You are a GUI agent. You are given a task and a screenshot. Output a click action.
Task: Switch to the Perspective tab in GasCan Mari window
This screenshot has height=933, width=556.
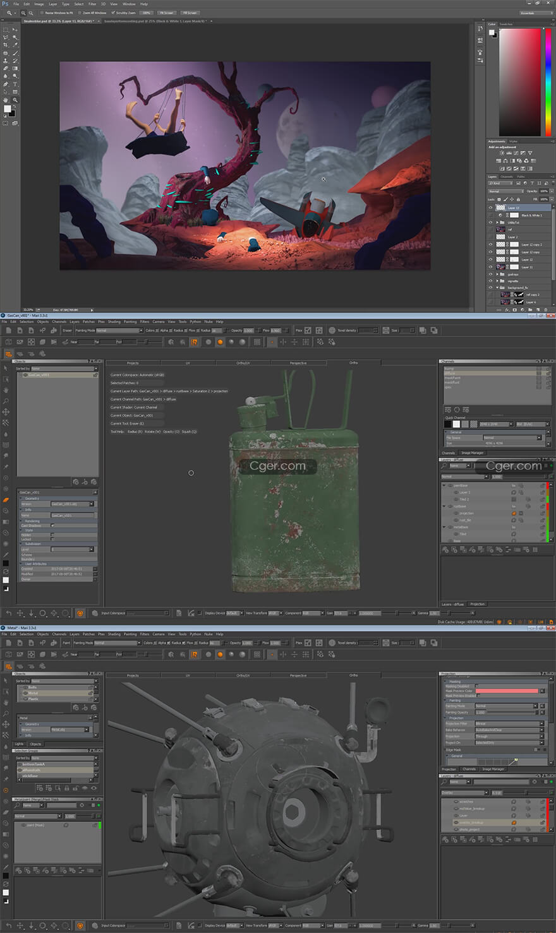(x=298, y=363)
